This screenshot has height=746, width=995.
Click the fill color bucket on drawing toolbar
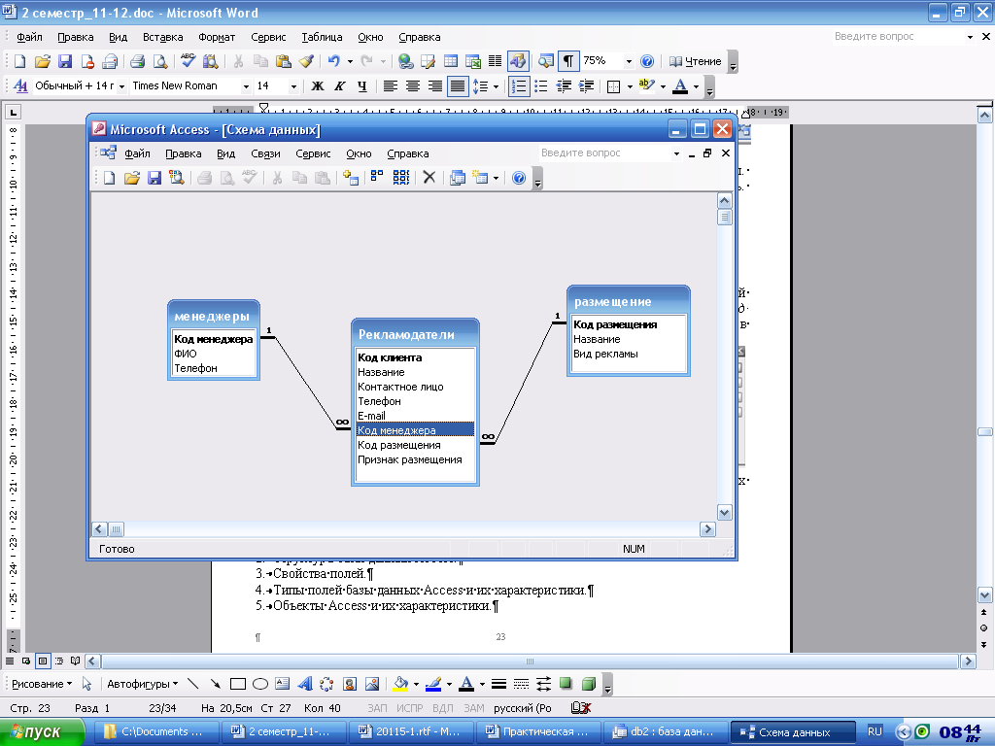point(399,684)
